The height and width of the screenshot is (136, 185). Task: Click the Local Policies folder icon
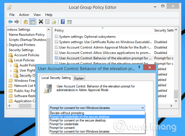[11, 60]
